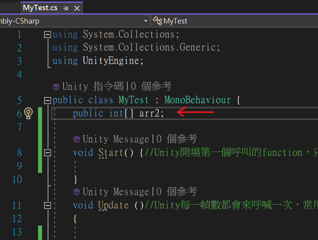This screenshot has height=240, width=318.
Task: Open the Assembly-CSharp project dropdown
Action: pyautogui.click(x=146, y=21)
